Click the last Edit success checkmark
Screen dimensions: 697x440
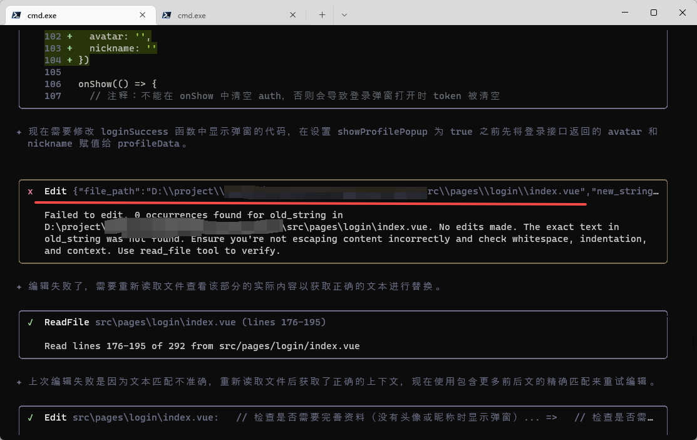tap(30, 418)
